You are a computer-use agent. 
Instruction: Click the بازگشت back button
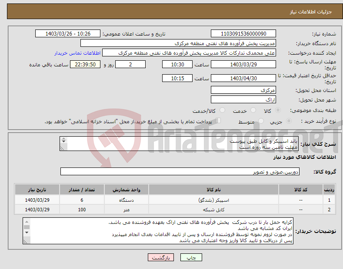[161, 258]
